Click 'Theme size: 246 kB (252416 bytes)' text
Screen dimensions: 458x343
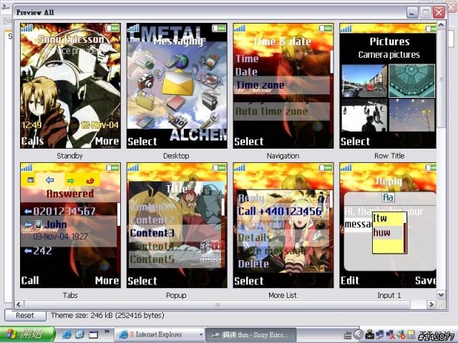107,315
